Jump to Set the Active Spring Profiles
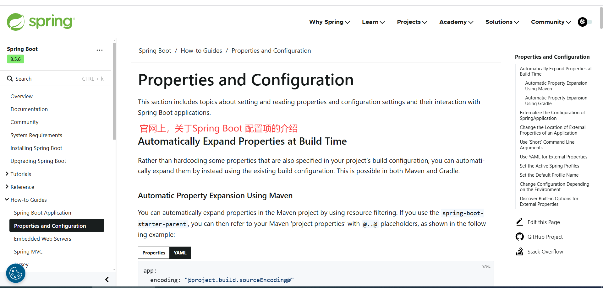The height and width of the screenshot is (288, 603). [549, 166]
